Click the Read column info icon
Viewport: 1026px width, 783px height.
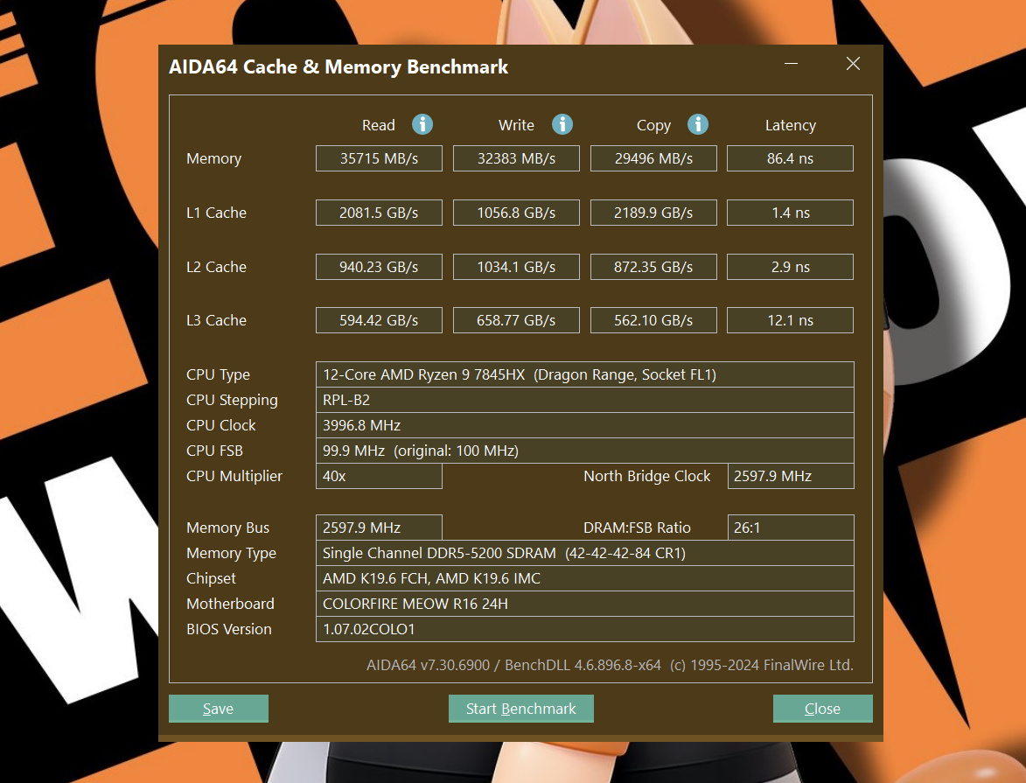[x=422, y=124]
